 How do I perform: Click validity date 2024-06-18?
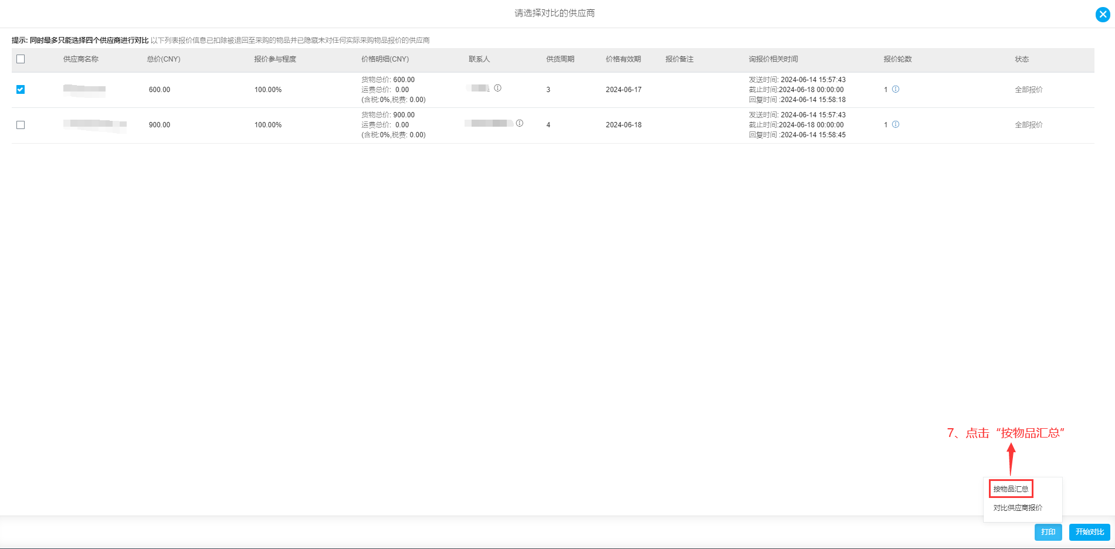click(623, 125)
